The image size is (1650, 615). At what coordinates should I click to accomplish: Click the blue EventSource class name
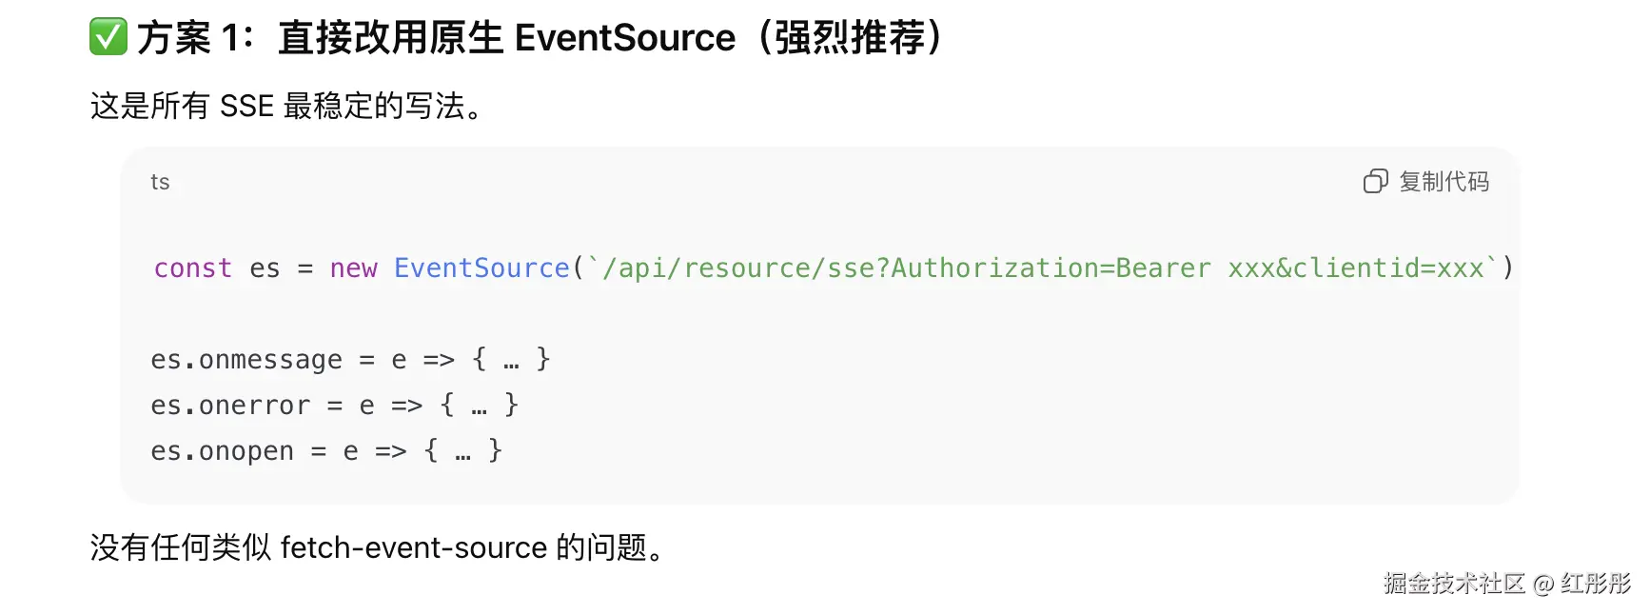point(481,268)
